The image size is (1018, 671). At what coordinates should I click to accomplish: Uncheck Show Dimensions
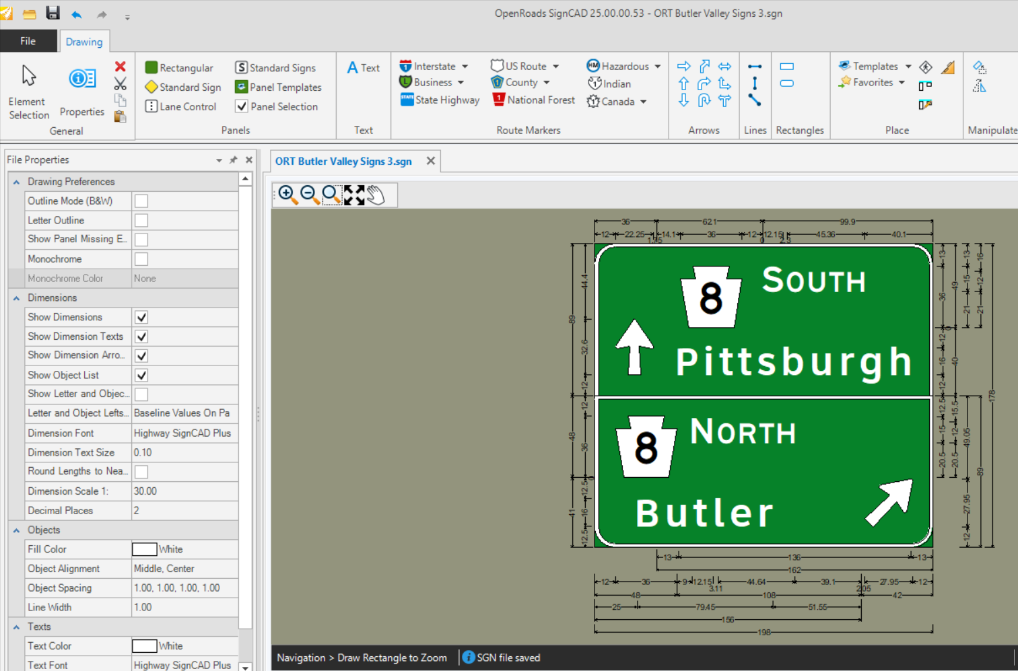(x=141, y=318)
